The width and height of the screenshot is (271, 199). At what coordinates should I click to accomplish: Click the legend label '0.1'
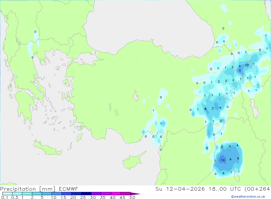coord(5,197)
